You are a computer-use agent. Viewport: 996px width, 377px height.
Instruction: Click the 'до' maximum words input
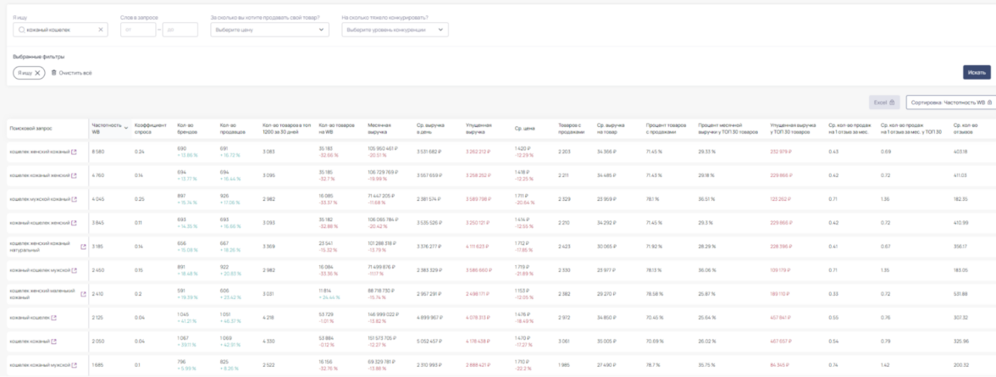(180, 30)
